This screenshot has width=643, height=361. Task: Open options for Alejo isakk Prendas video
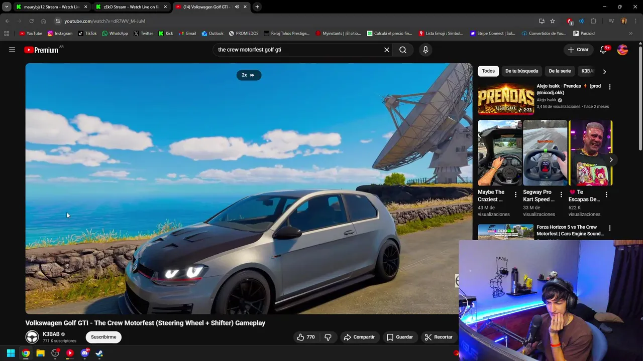[x=610, y=87]
